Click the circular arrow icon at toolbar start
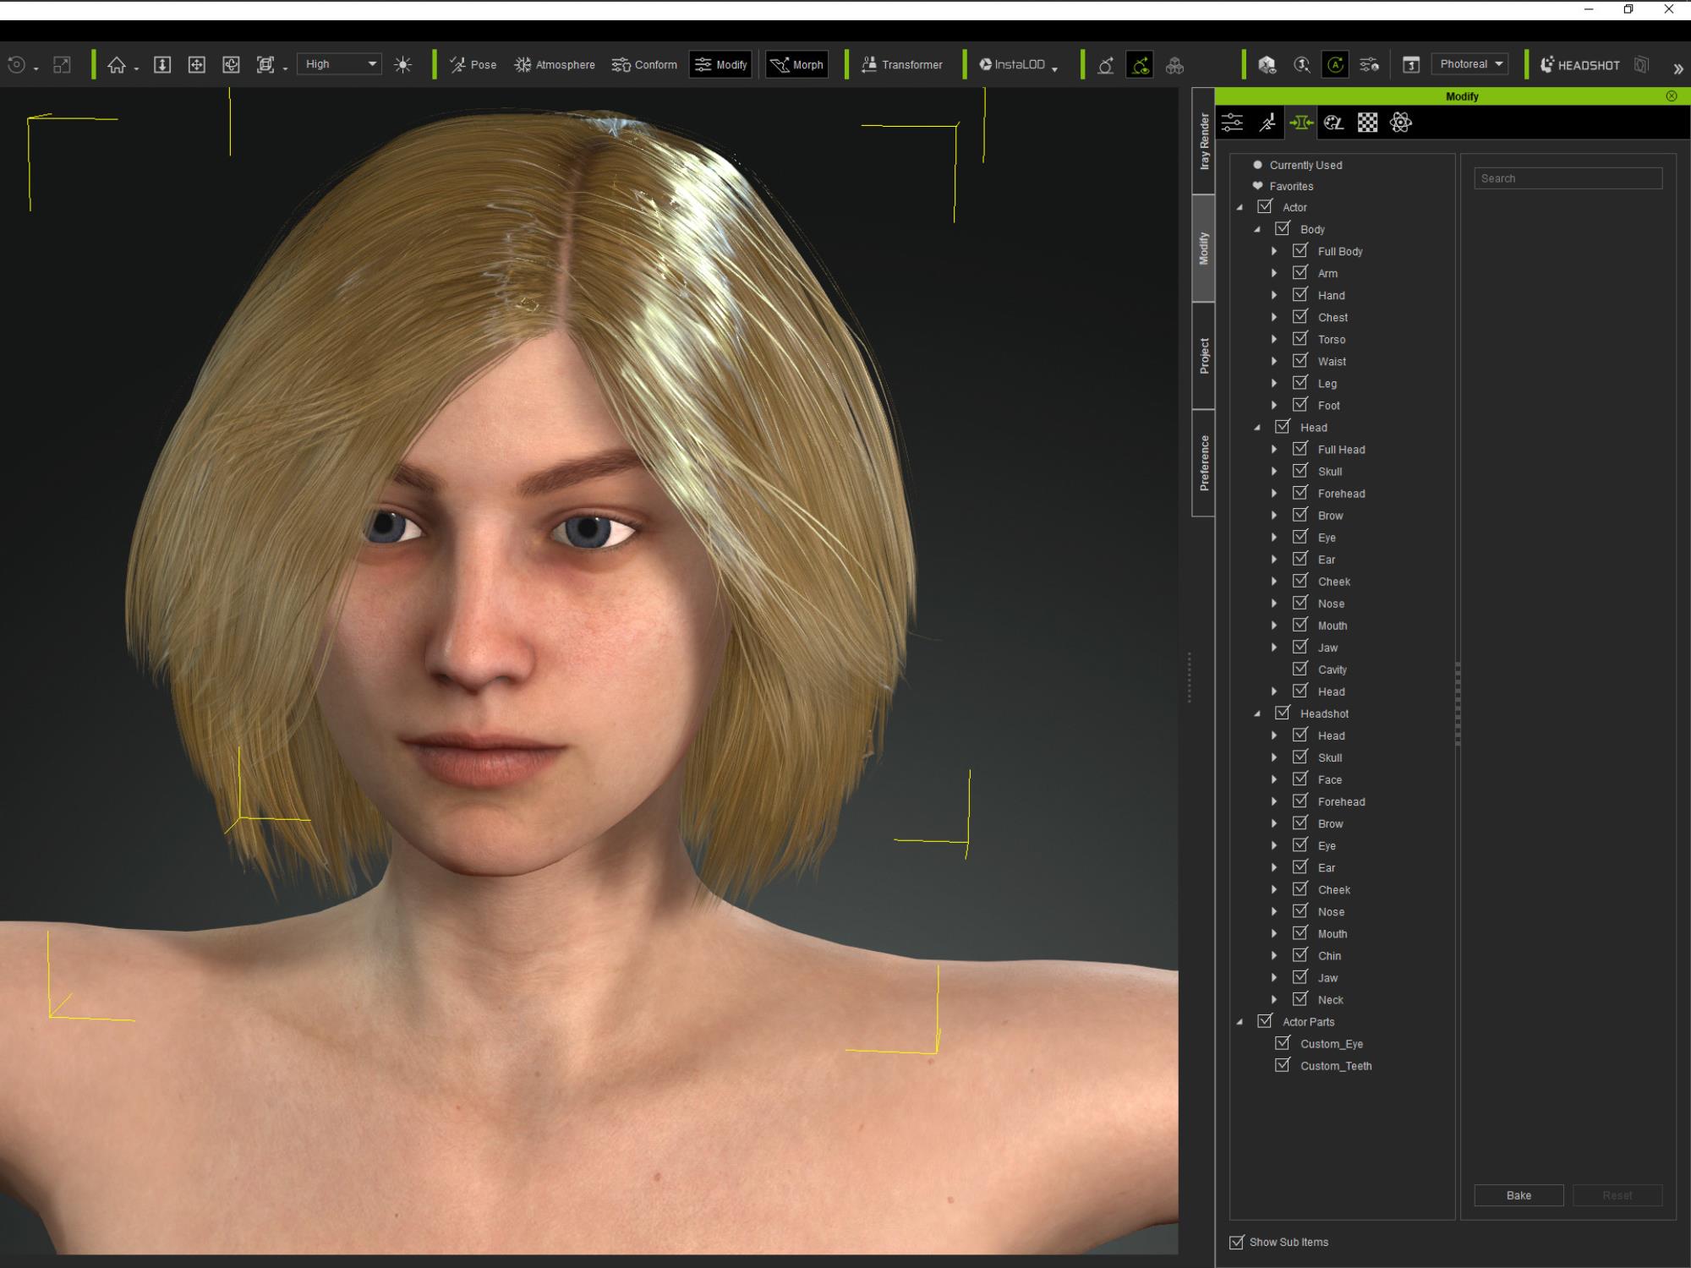This screenshot has width=1691, height=1268. click(x=16, y=65)
